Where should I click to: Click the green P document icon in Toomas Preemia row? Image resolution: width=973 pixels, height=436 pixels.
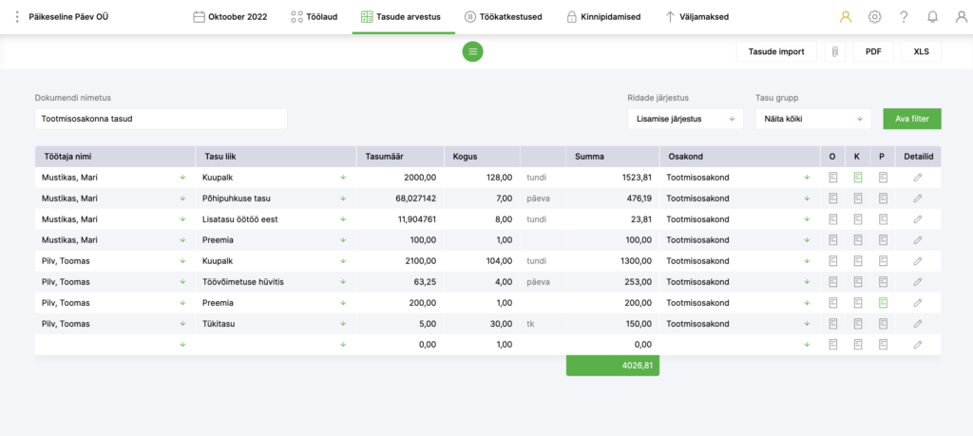[883, 303]
